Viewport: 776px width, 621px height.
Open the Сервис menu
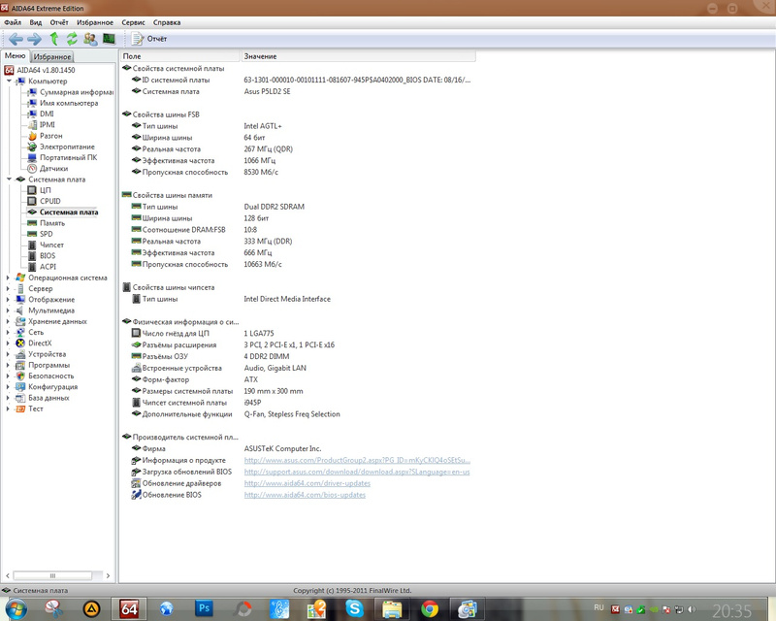(134, 21)
